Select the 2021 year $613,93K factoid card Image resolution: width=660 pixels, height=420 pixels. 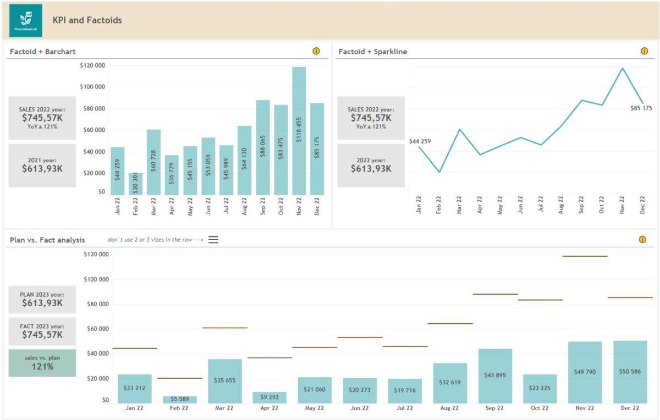(42, 165)
